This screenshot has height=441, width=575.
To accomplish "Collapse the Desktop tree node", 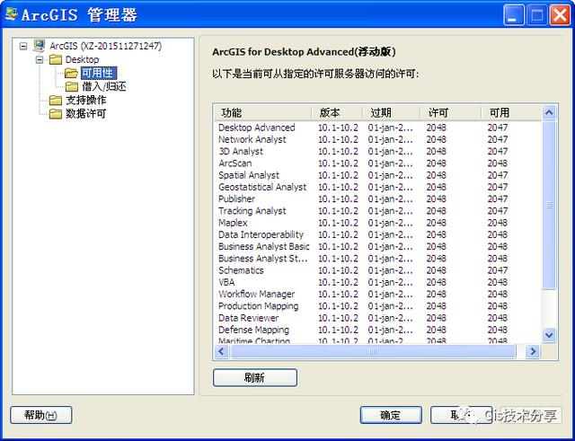I will point(40,59).
